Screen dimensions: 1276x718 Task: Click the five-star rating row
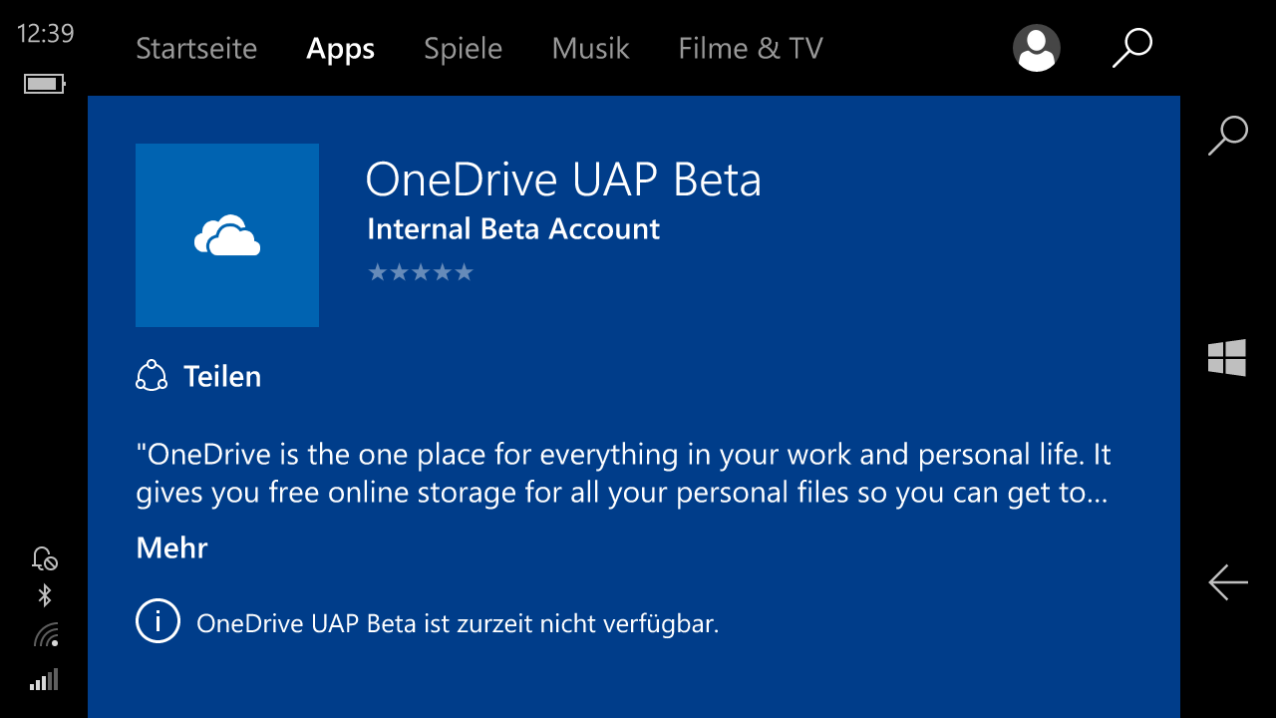pyautogui.click(x=421, y=272)
